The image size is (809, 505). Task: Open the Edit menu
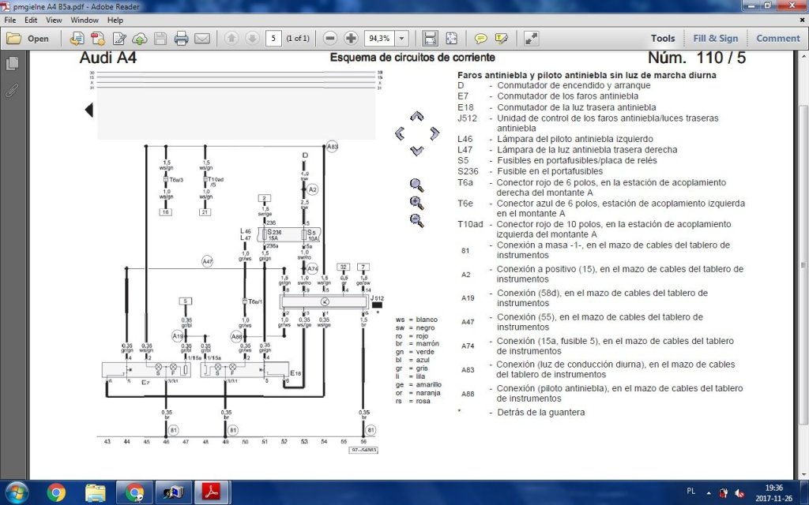pos(31,20)
